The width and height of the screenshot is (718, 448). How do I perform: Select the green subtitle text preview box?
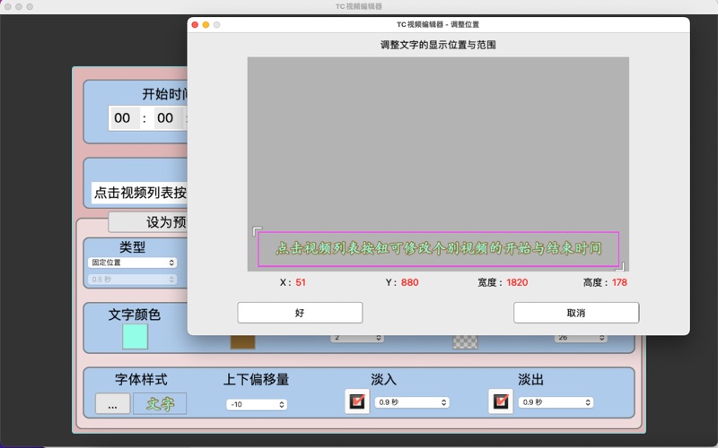(438, 249)
